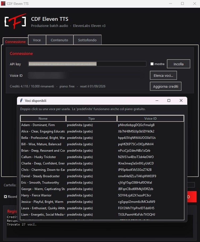Click voice ID hpp4J3VqNfWAUOO0d1Us

tap(137, 138)
